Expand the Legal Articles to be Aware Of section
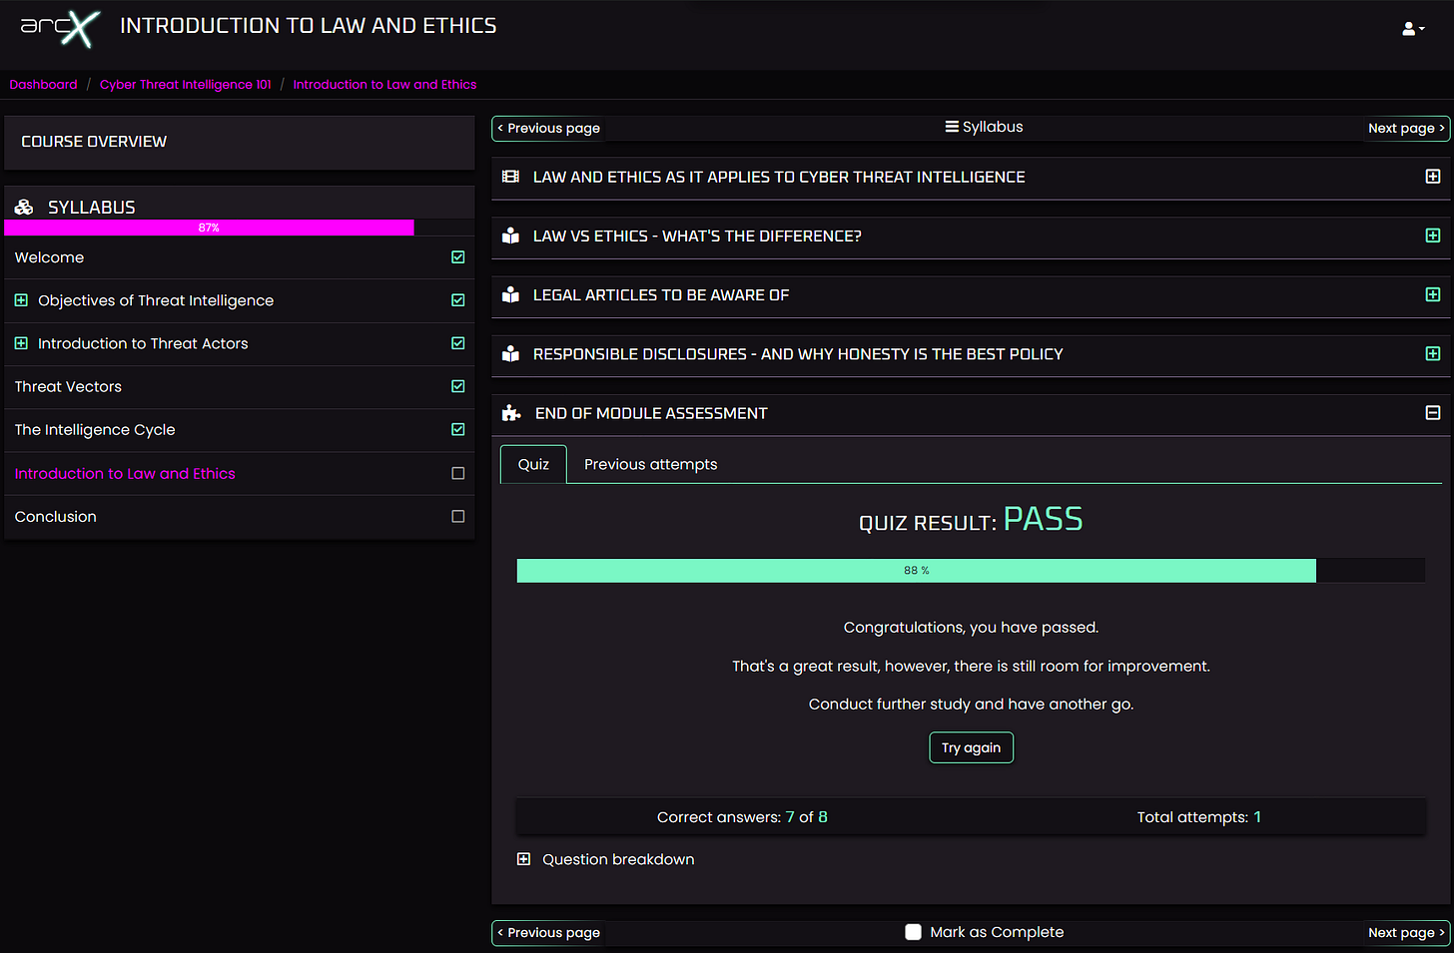Image resolution: width=1454 pixels, height=953 pixels. [x=1433, y=294]
